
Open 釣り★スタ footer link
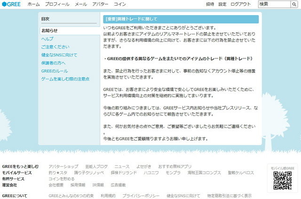coord(58,173)
